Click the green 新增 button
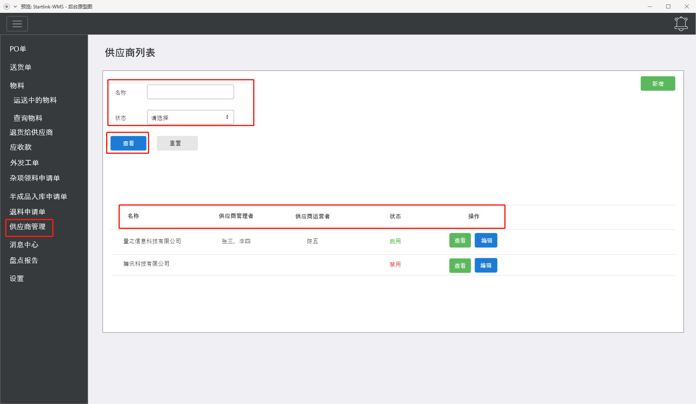Image resolution: width=696 pixels, height=404 pixels. tap(658, 84)
